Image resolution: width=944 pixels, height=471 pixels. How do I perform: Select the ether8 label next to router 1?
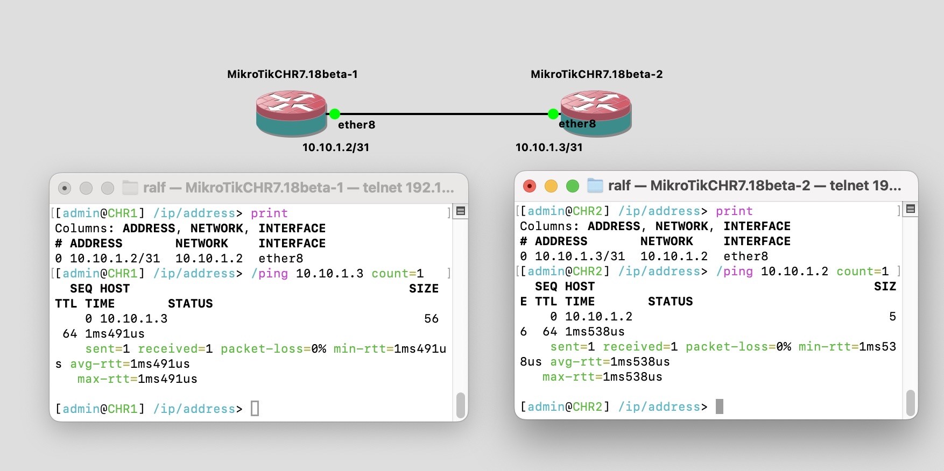(x=356, y=125)
